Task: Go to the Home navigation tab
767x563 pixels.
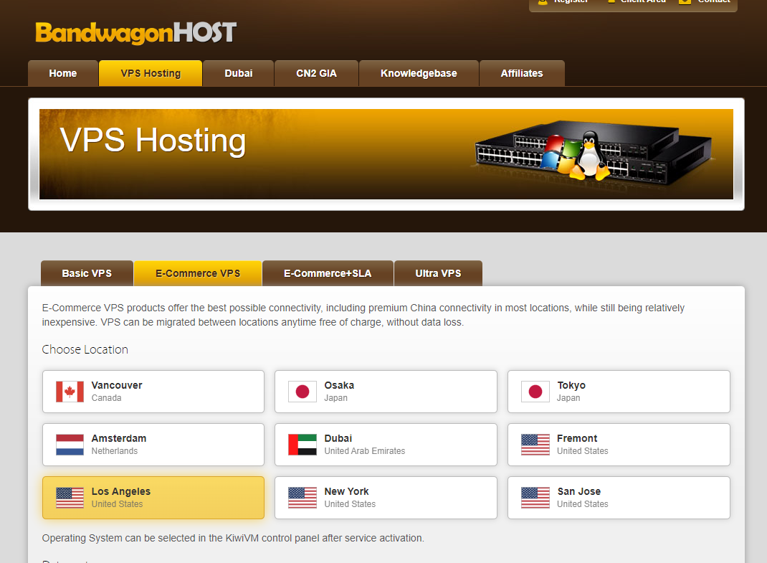Action: (63, 73)
